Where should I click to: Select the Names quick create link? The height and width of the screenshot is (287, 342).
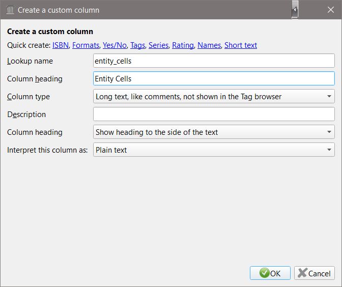pyautogui.click(x=209, y=45)
